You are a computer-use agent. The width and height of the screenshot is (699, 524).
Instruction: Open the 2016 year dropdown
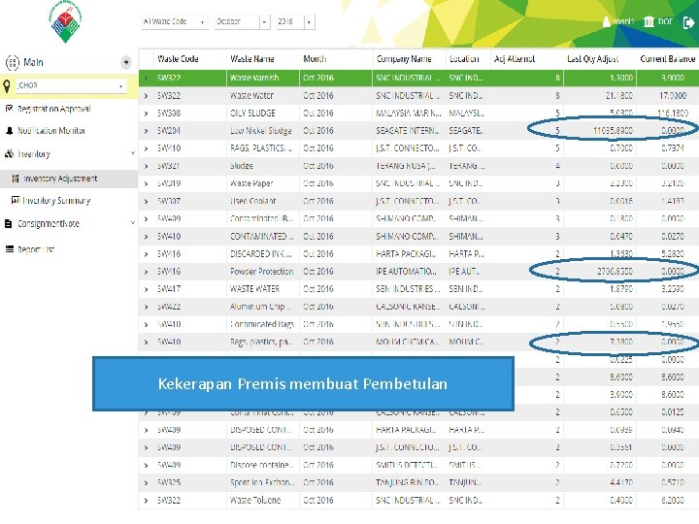pyautogui.click(x=296, y=21)
